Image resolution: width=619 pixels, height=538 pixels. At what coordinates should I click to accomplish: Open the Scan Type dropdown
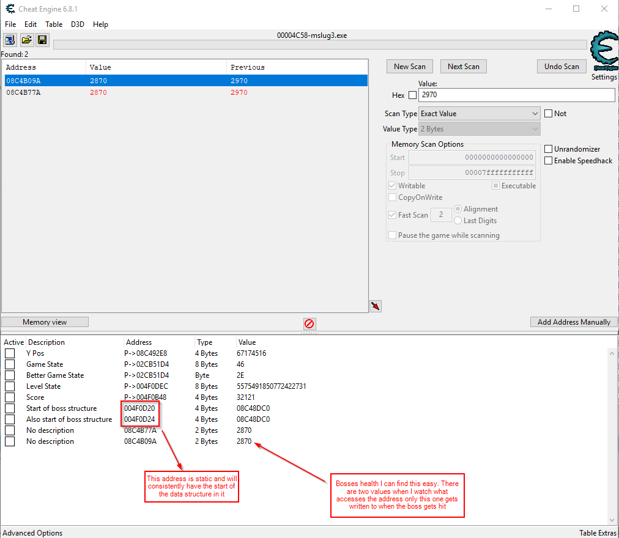click(x=479, y=113)
